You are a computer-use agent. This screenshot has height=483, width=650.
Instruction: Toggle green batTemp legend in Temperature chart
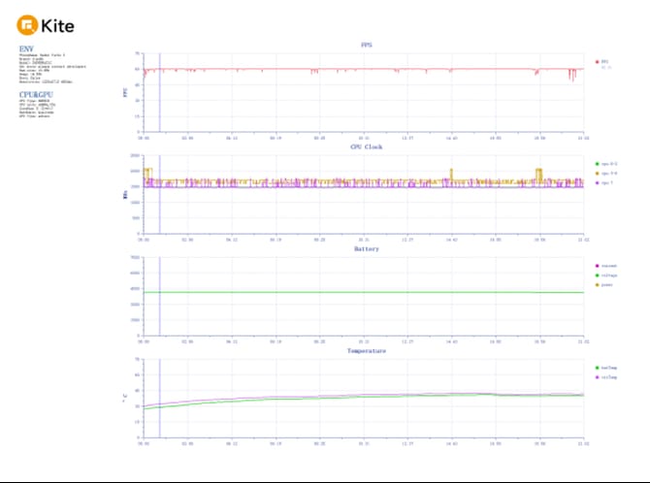606,368
